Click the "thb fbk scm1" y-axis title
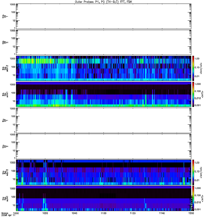Screen dimensions: 207x221 pyautogui.click(x=5, y=94)
